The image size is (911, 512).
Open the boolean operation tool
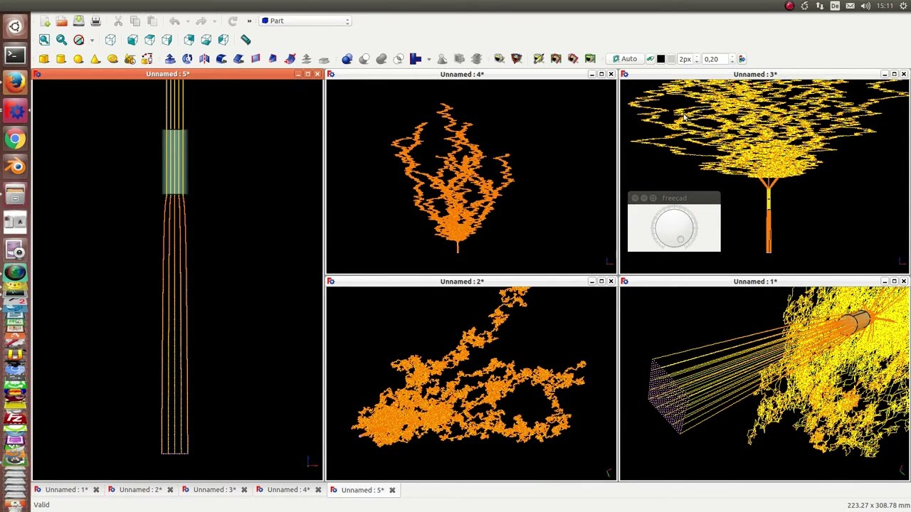click(x=347, y=59)
